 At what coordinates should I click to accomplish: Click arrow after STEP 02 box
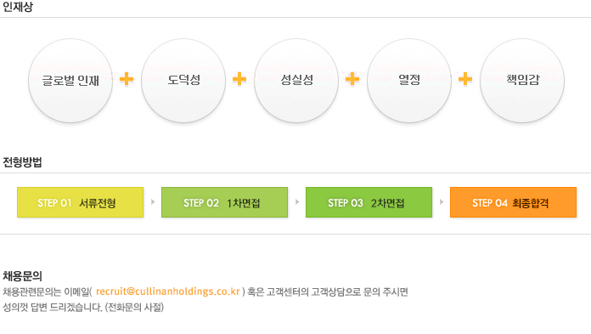click(297, 202)
